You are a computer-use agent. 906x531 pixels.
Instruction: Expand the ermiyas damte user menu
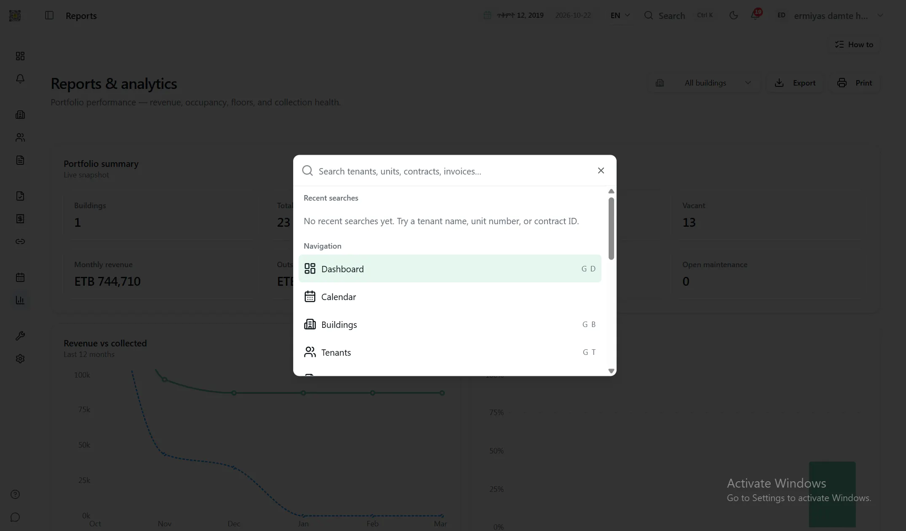tap(830, 15)
